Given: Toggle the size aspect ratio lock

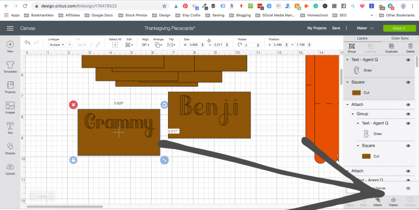Looking at the screenshot, I should [x=209, y=40].
